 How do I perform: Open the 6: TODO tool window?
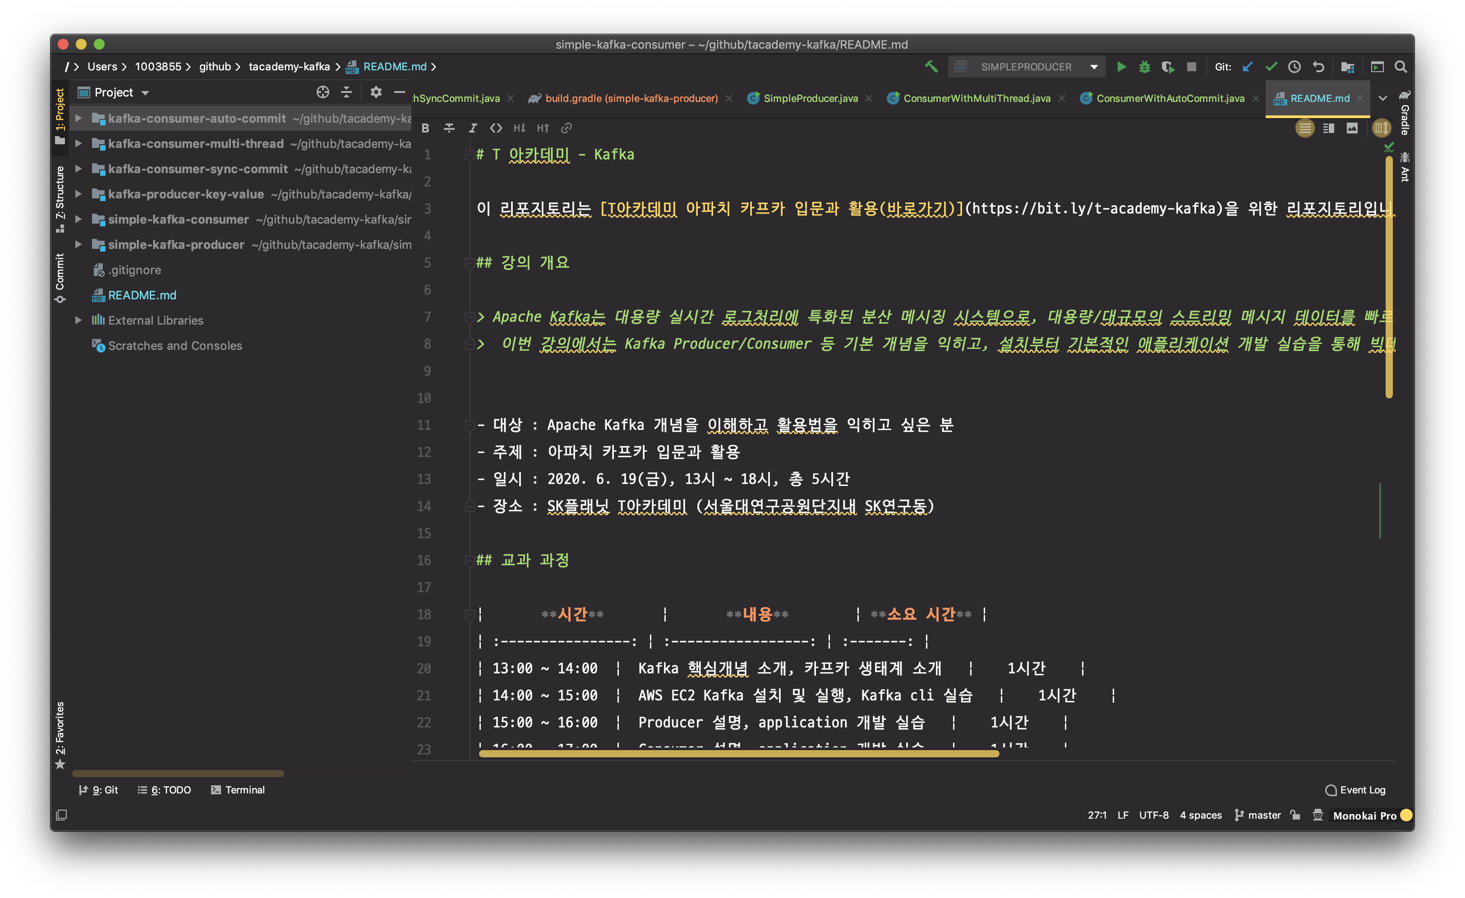click(x=165, y=790)
